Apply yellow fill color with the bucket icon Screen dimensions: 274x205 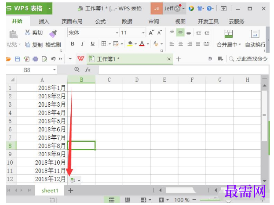pyautogui.click(x=130, y=43)
